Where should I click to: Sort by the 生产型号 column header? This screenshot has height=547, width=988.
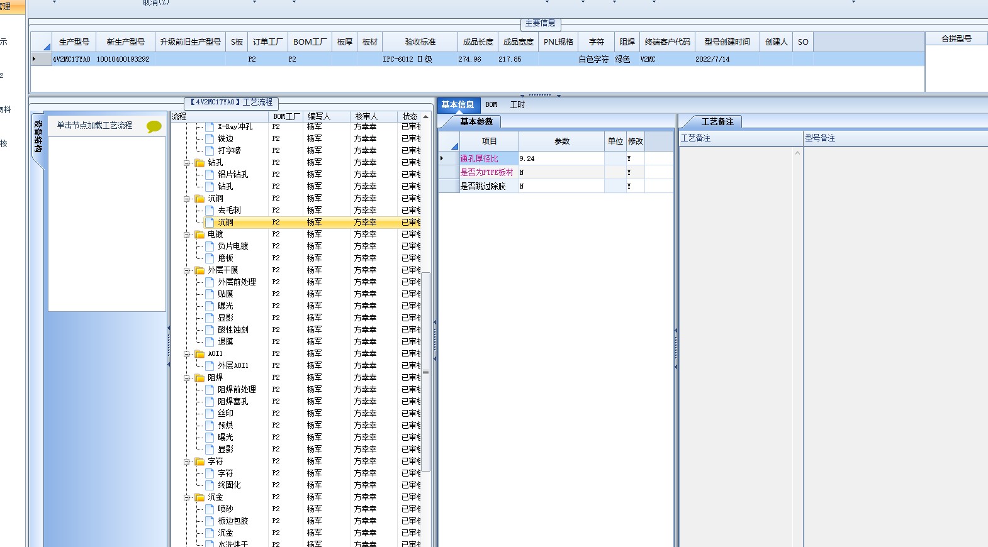coord(74,42)
